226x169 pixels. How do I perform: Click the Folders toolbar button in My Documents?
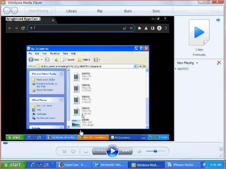click(x=84, y=59)
